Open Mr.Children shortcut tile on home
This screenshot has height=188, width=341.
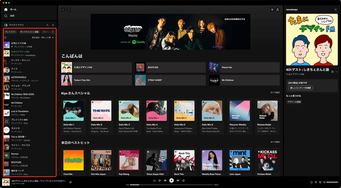(244, 80)
